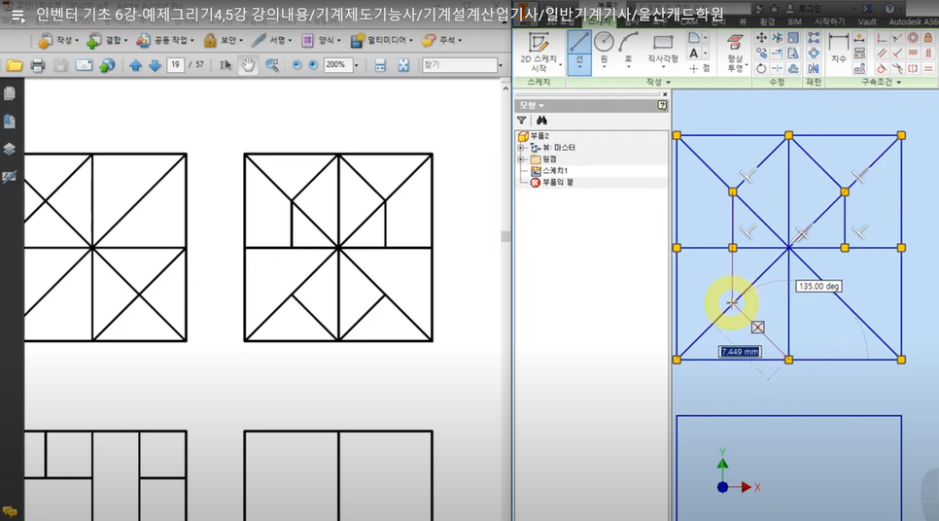Pick the Point (점) sketch tool
The width and height of the screenshot is (939, 521).
pos(699,69)
